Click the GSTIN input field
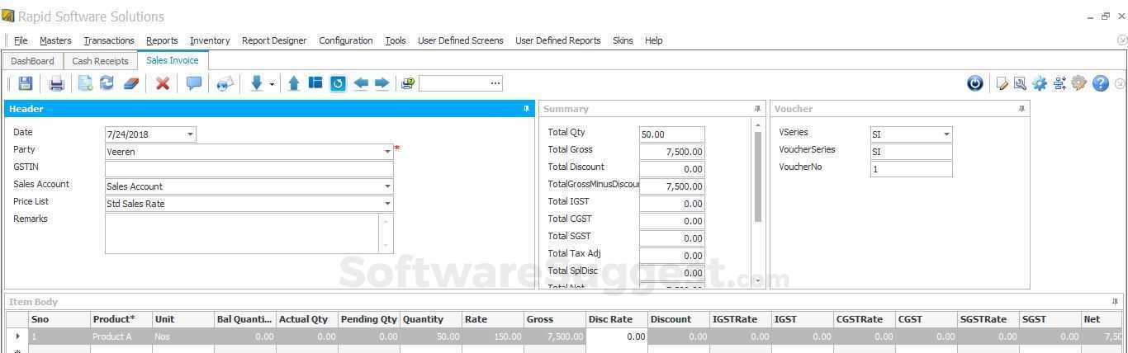The height and width of the screenshot is (353, 1128). [249, 169]
